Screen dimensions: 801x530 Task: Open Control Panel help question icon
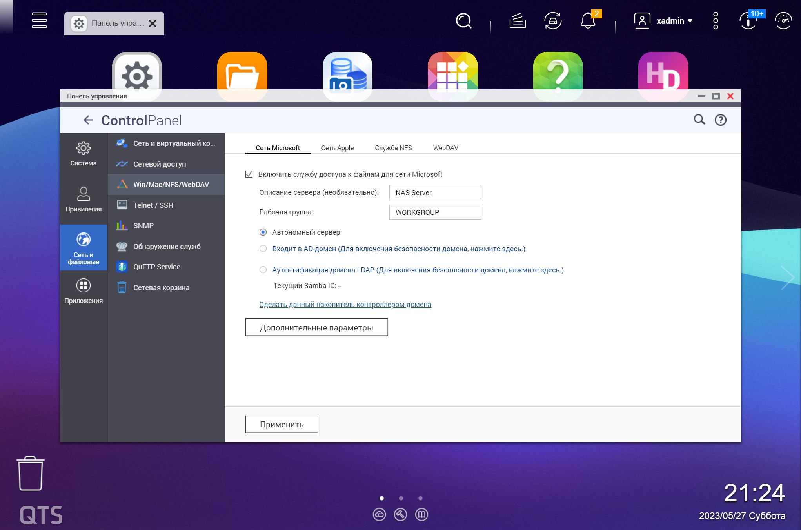720,120
